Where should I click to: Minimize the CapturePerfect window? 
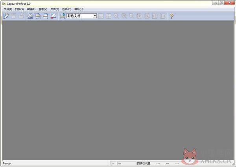pos(215,3)
